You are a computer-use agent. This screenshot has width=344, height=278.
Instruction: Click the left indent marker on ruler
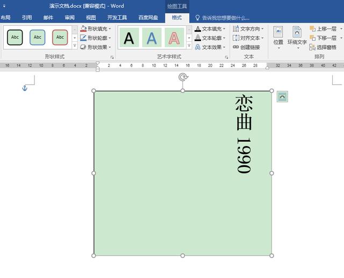(98, 69)
